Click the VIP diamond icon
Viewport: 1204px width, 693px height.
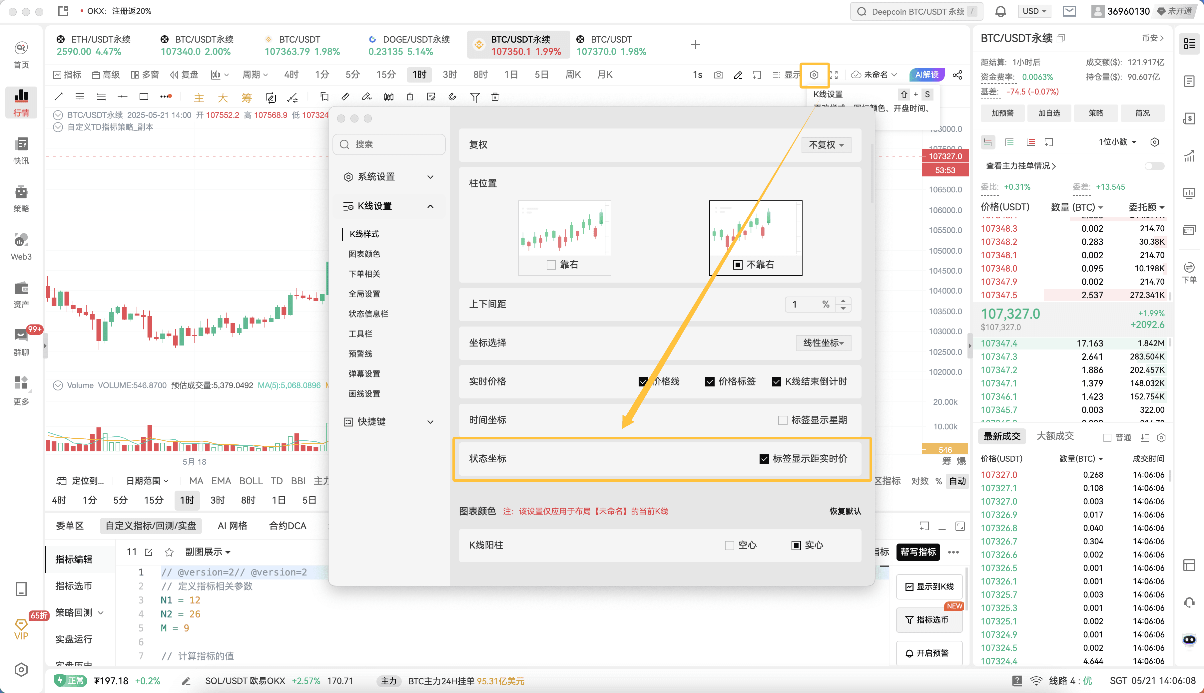point(21,629)
